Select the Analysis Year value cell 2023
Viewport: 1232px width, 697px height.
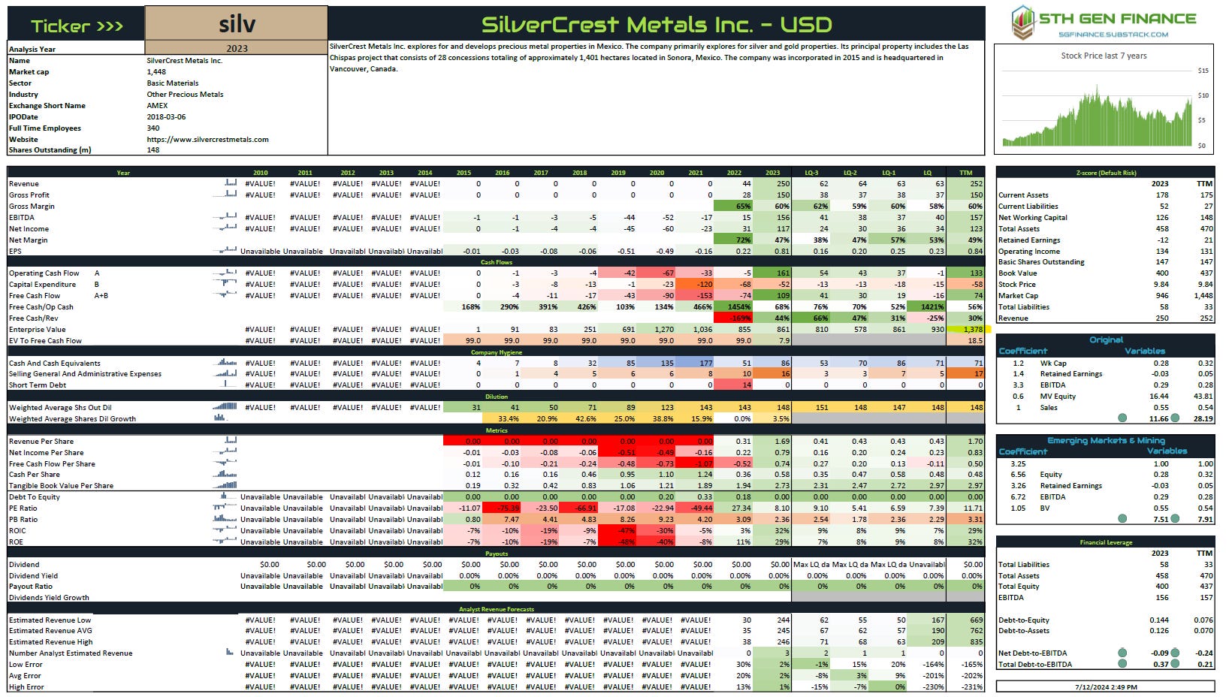coord(236,48)
